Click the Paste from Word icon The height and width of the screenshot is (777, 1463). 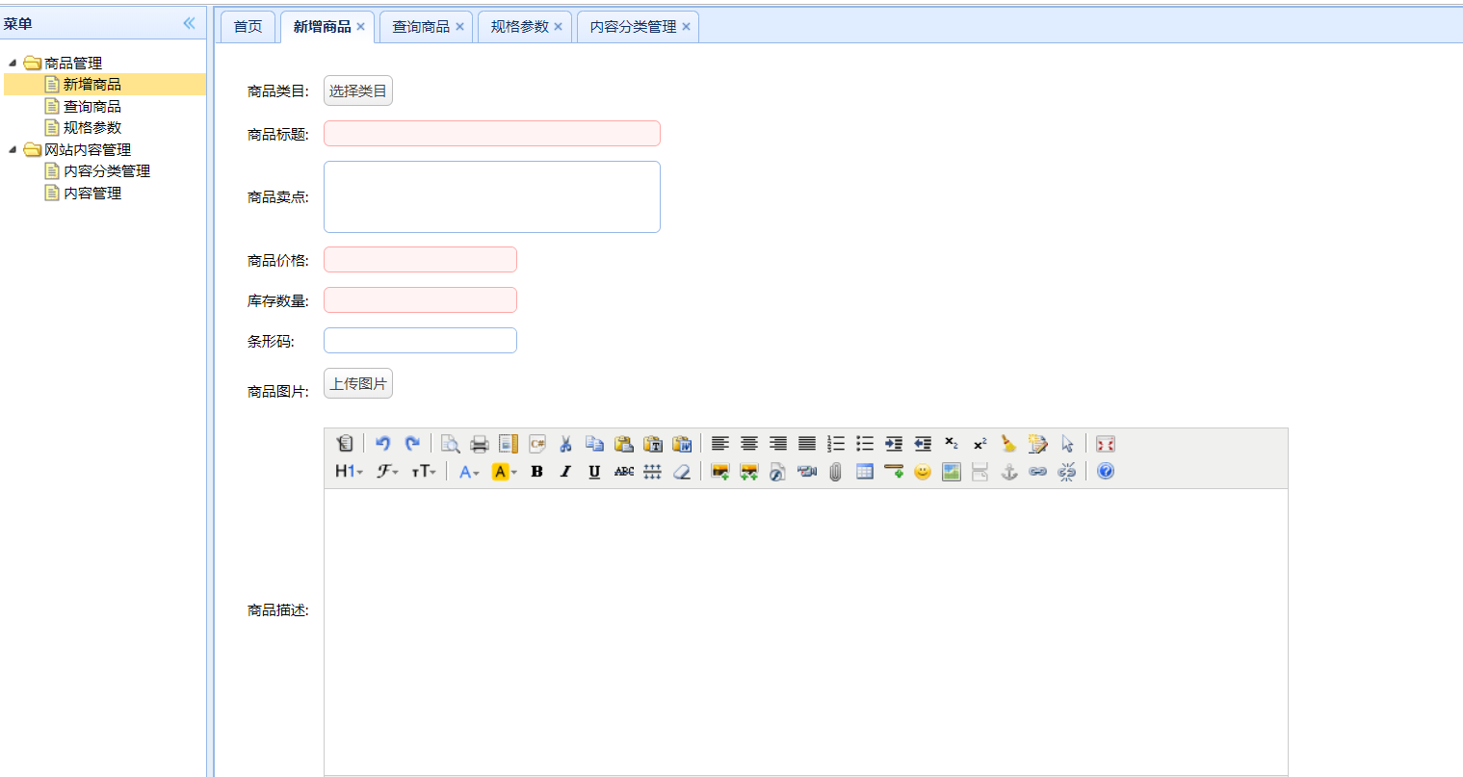tap(681, 444)
